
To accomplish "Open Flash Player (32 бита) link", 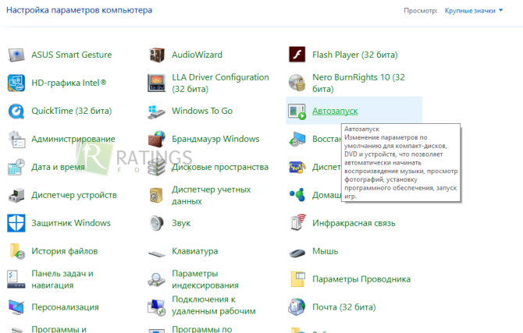I will point(355,55).
